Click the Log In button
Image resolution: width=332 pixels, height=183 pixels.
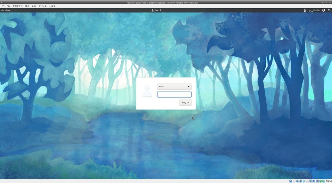[185, 103]
